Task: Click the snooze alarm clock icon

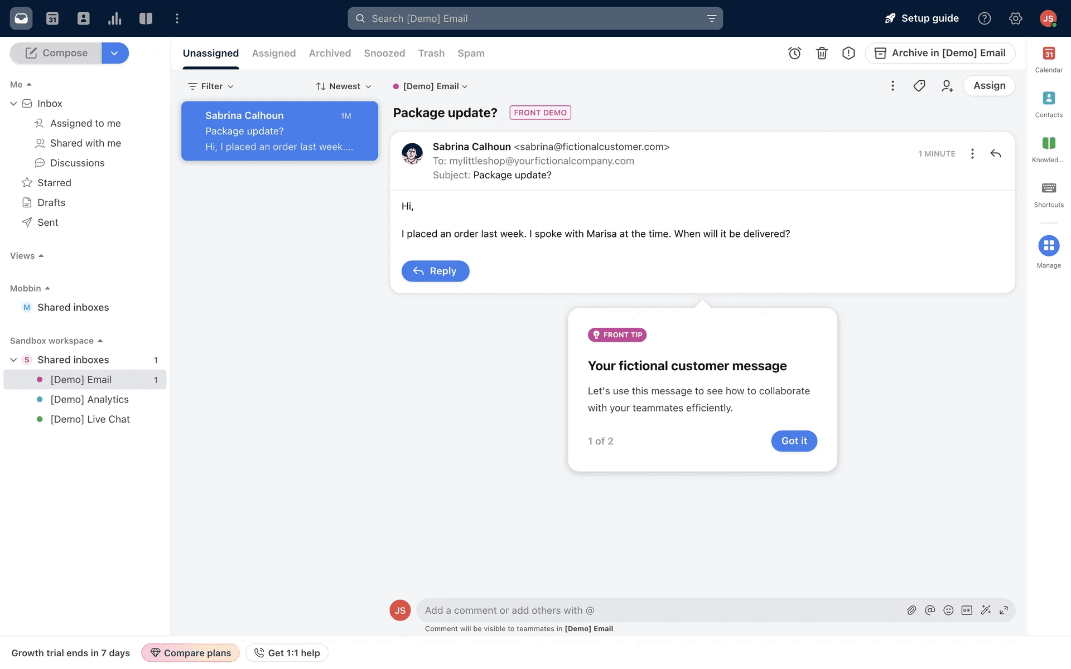Action: click(x=794, y=53)
